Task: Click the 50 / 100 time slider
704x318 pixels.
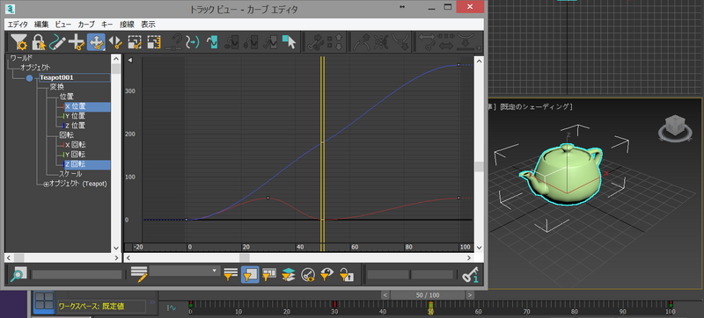Action: click(428, 295)
